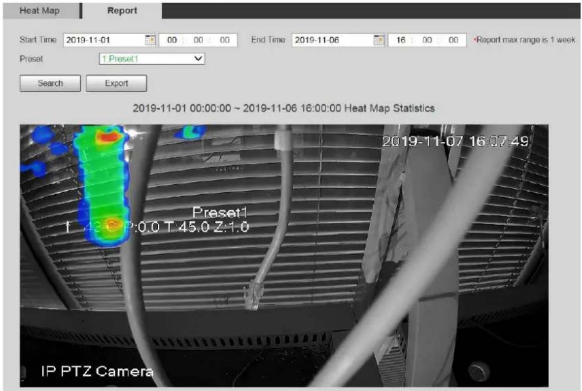
Task: Click the Export button
Action: coord(116,84)
